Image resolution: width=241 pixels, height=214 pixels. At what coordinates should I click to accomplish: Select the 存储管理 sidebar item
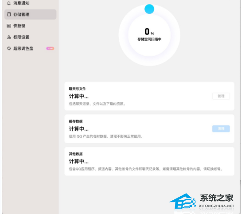pos(30,15)
